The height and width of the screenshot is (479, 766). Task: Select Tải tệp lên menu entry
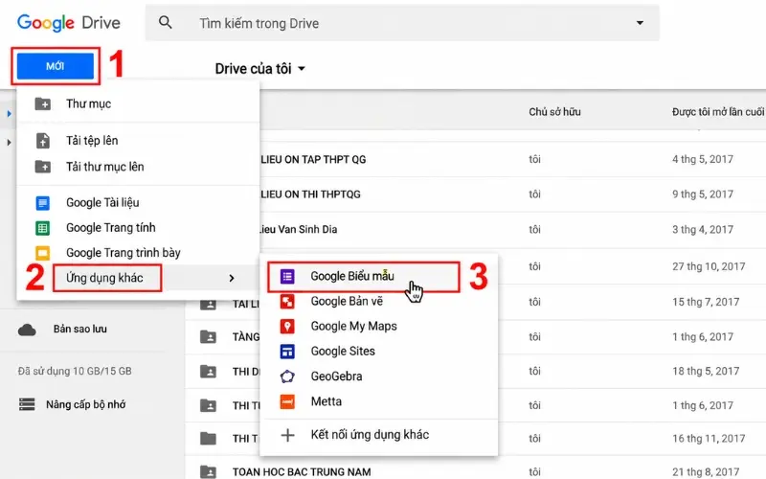(x=138, y=141)
